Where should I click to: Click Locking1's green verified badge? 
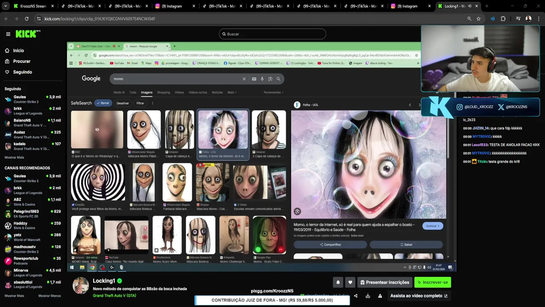pos(120,281)
